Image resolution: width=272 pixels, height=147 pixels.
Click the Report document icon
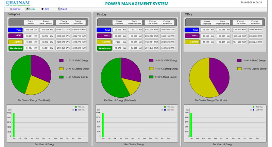pyautogui.click(x=59, y=9)
